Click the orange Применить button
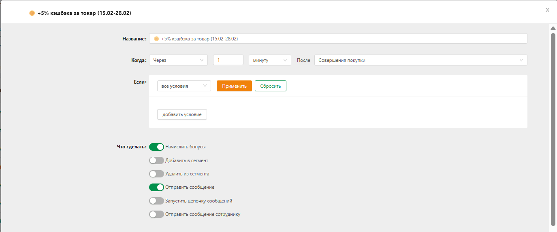This screenshot has height=232, width=557. (234, 86)
